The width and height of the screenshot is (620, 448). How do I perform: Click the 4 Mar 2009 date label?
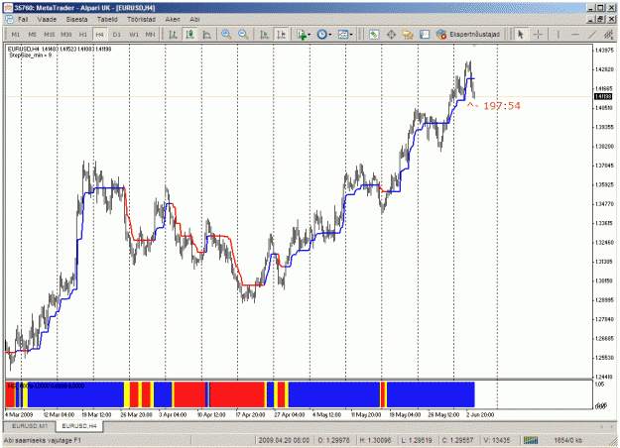click(19, 415)
